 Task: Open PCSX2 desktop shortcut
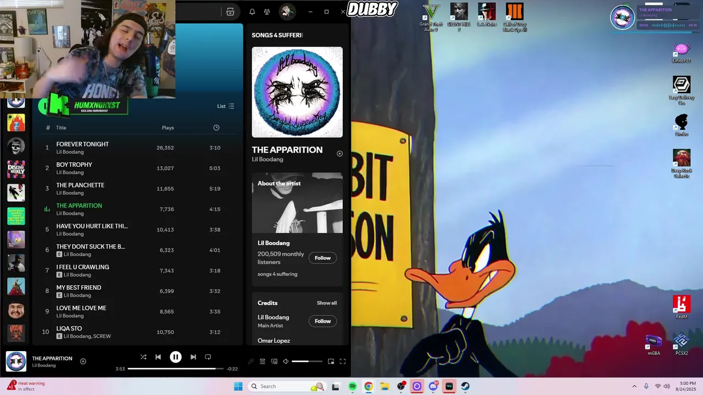(x=682, y=345)
